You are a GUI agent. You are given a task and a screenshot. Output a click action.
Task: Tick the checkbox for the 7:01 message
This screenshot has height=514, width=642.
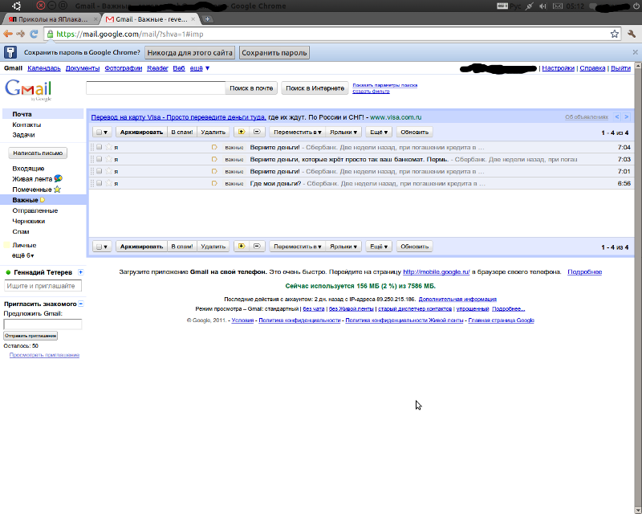(99, 171)
